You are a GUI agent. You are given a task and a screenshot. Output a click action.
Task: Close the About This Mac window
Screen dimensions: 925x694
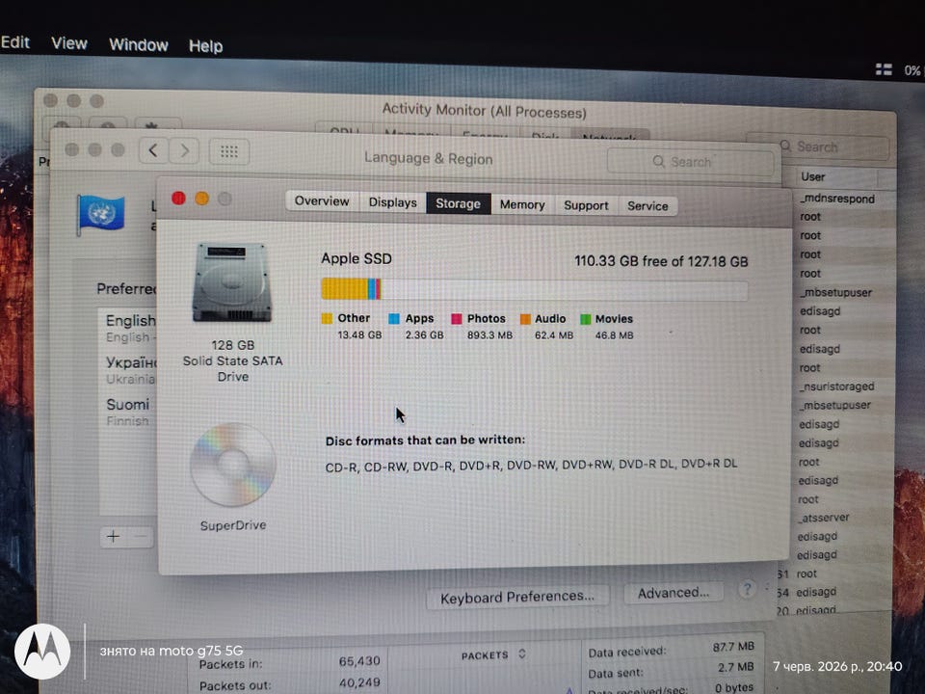[179, 199]
